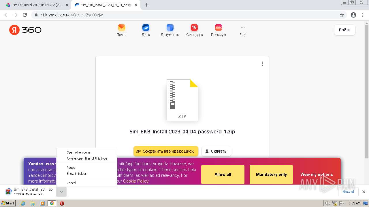Open Windows Media Player taskbar icon
Image resolution: width=369 pixels, height=207 pixels.
pos(42,203)
